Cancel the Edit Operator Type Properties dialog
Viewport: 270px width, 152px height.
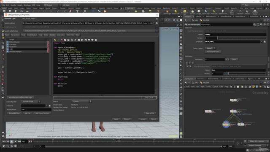coord(154,119)
